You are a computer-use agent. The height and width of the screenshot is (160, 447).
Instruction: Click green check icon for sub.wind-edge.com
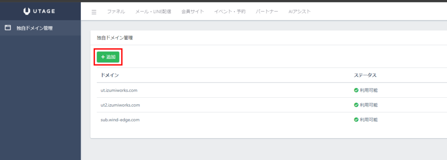(x=356, y=120)
